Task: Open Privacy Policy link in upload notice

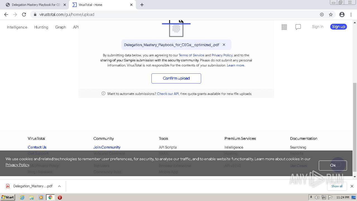Action: [222, 55]
